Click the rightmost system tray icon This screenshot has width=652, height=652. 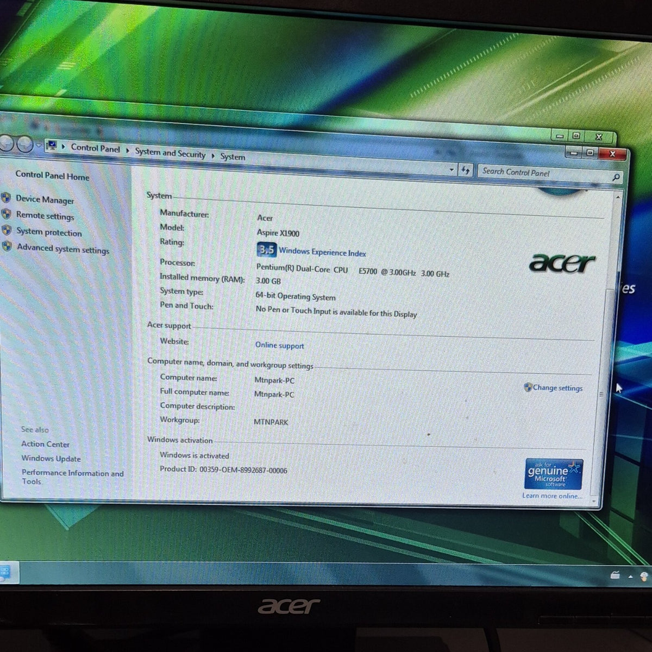tap(644, 577)
